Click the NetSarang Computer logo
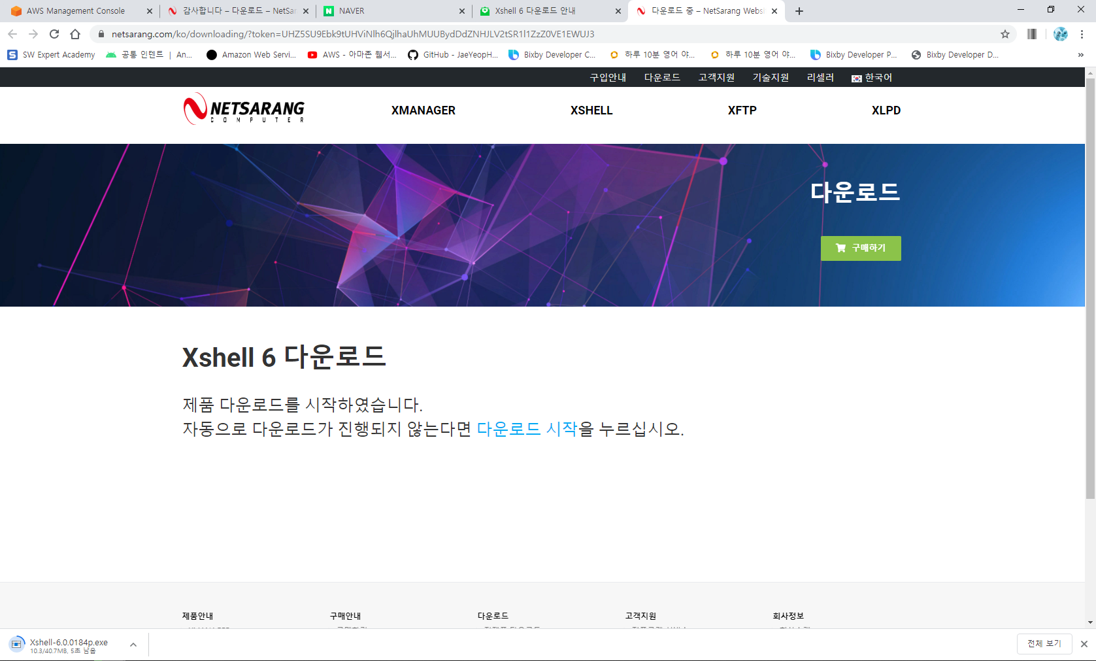 click(244, 109)
